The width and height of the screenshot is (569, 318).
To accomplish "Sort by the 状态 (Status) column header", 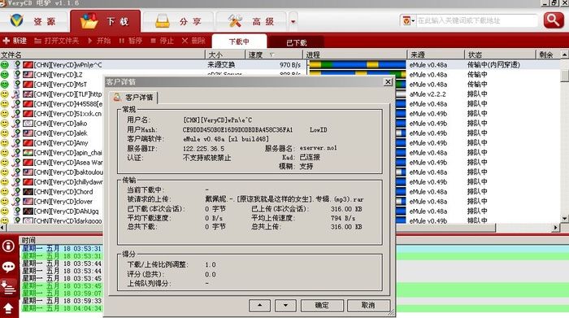I will 500,54.
